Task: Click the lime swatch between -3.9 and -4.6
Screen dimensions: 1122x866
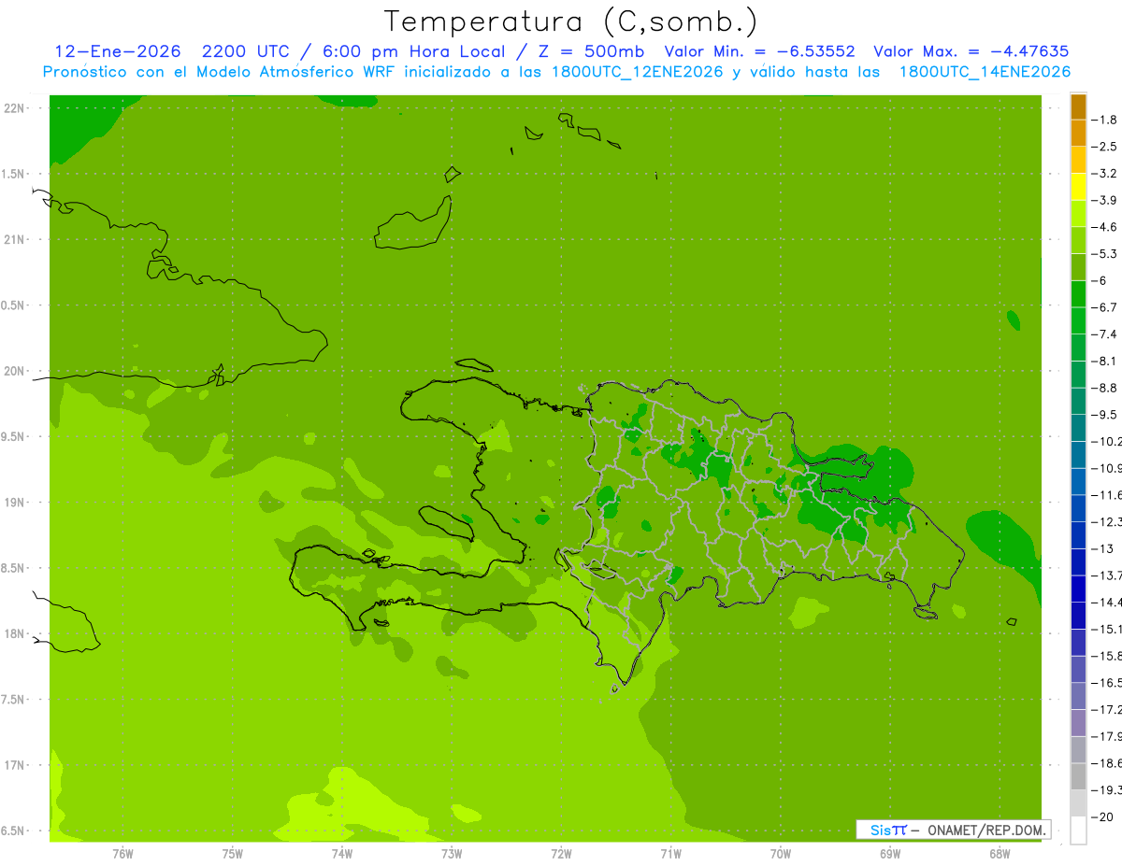Action: pos(1078,213)
